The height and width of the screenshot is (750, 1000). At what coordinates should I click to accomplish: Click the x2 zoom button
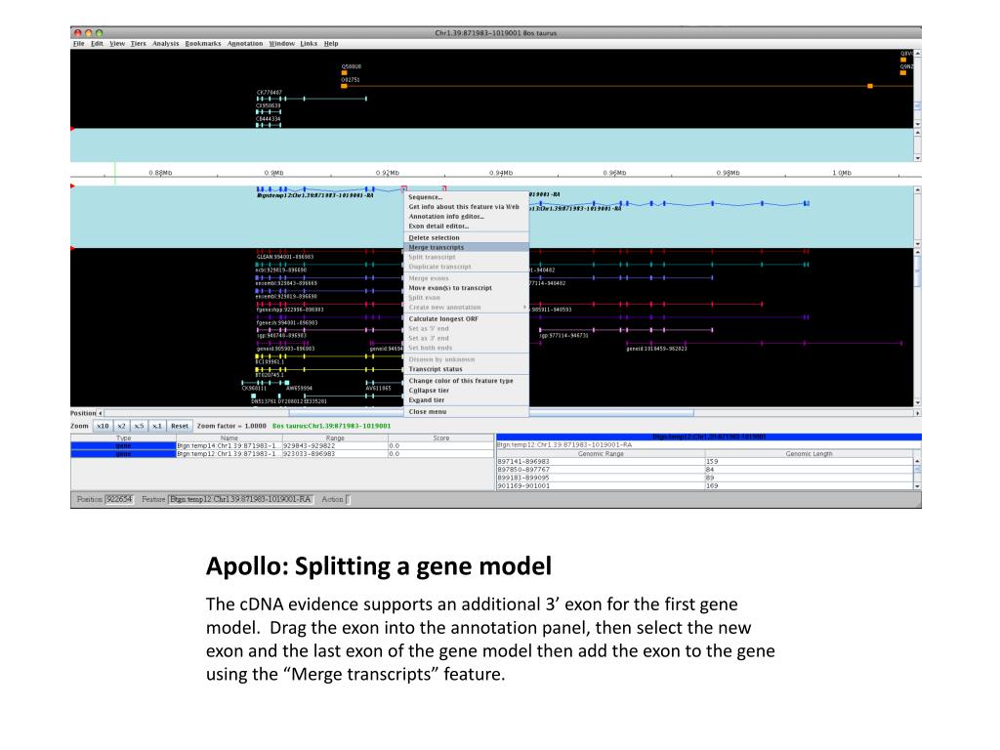121,426
